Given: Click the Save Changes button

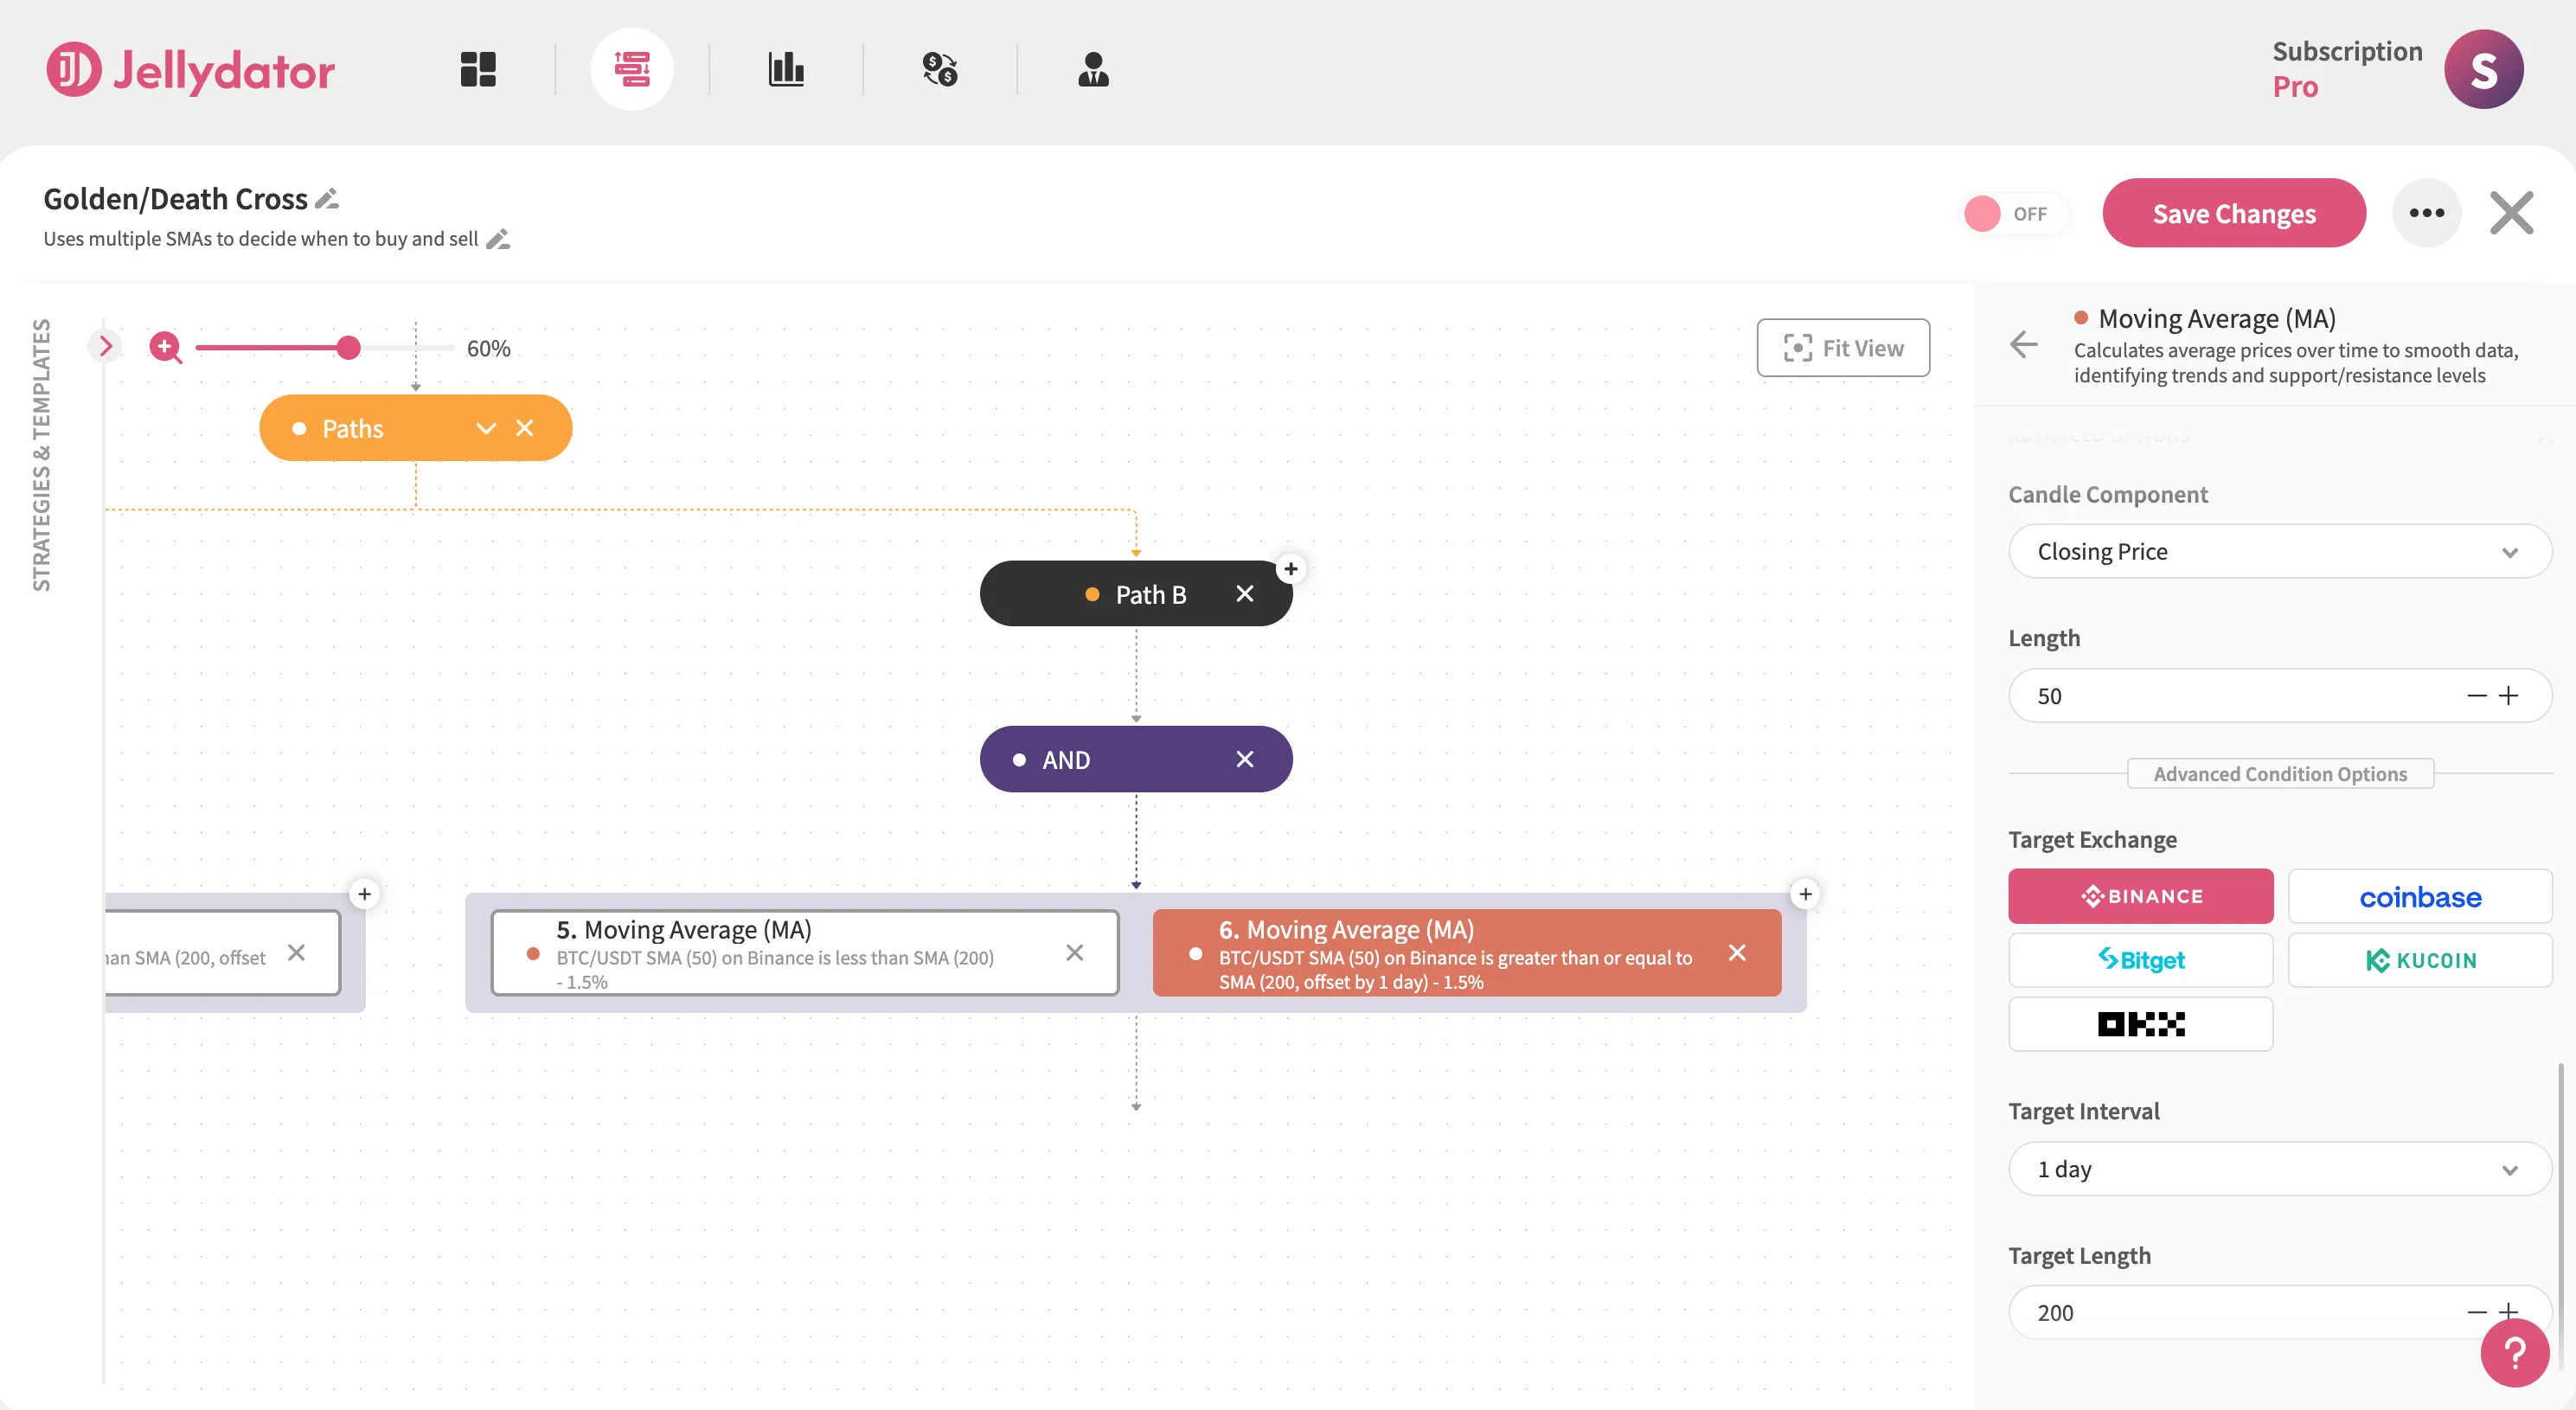Looking at the screenshot, I should [x=2234, y=213].
